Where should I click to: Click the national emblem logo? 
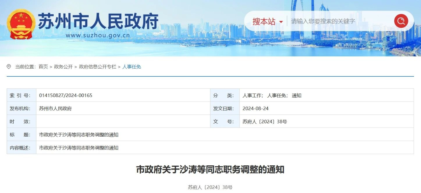(x=21, y=24)
